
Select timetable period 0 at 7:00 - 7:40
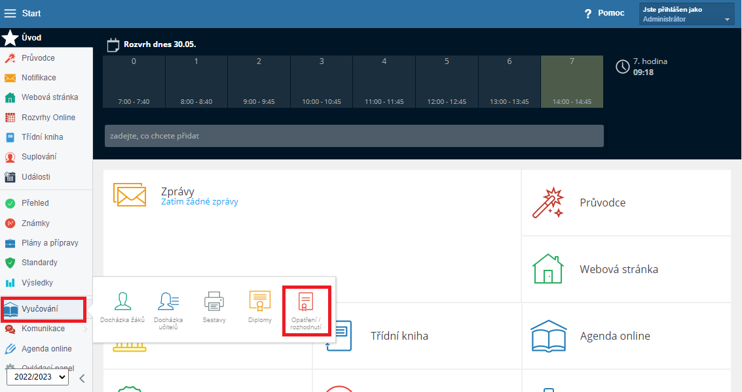(134, 82)
